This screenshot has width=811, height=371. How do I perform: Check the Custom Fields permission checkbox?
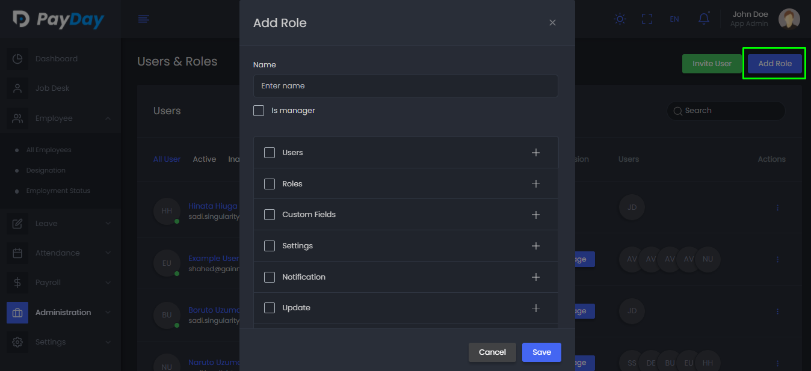pos(270,215)
